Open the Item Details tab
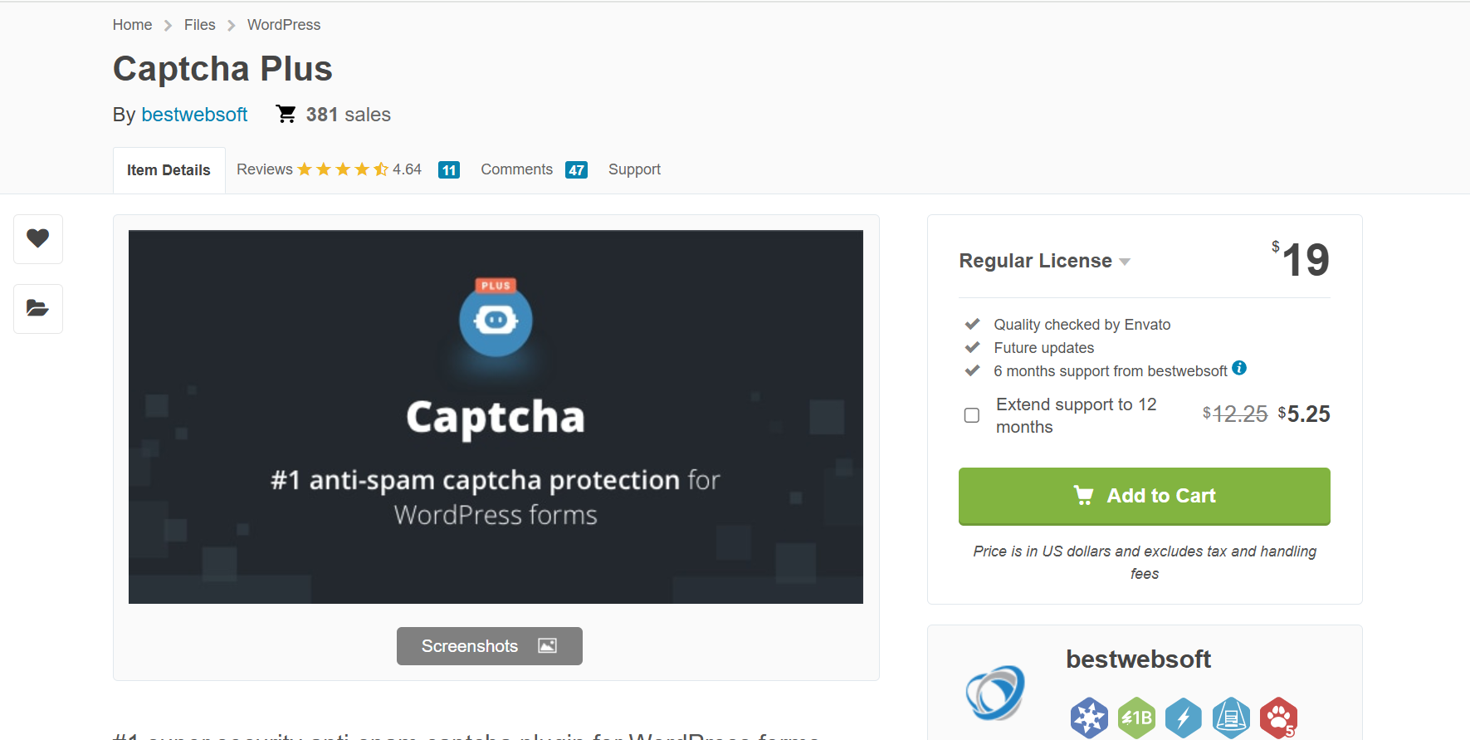Viewport: 1470px width, 740px height. (168, 170)
